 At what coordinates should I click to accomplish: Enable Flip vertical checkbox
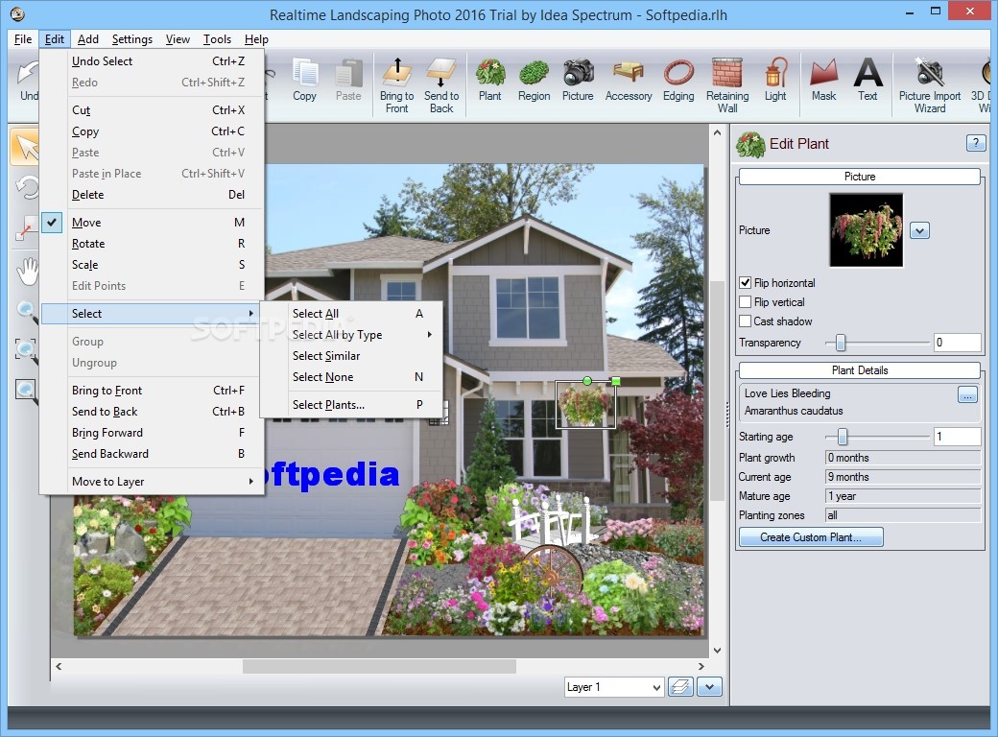pos(746,301)
